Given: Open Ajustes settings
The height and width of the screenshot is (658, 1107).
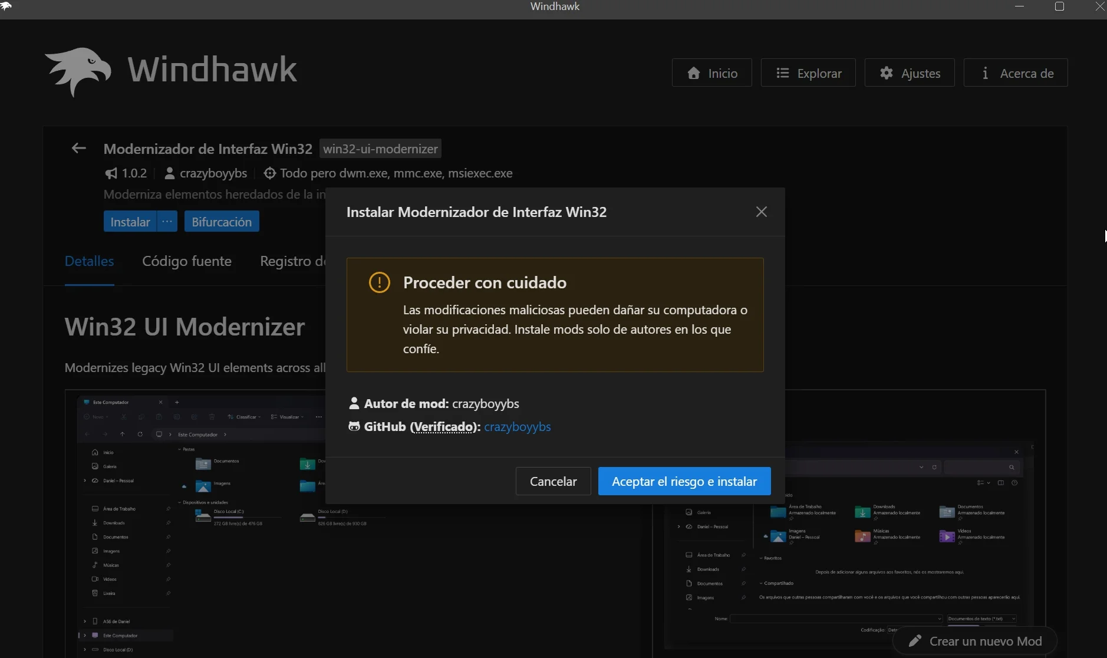Looking at the screenshot, I should coord(910,73).
